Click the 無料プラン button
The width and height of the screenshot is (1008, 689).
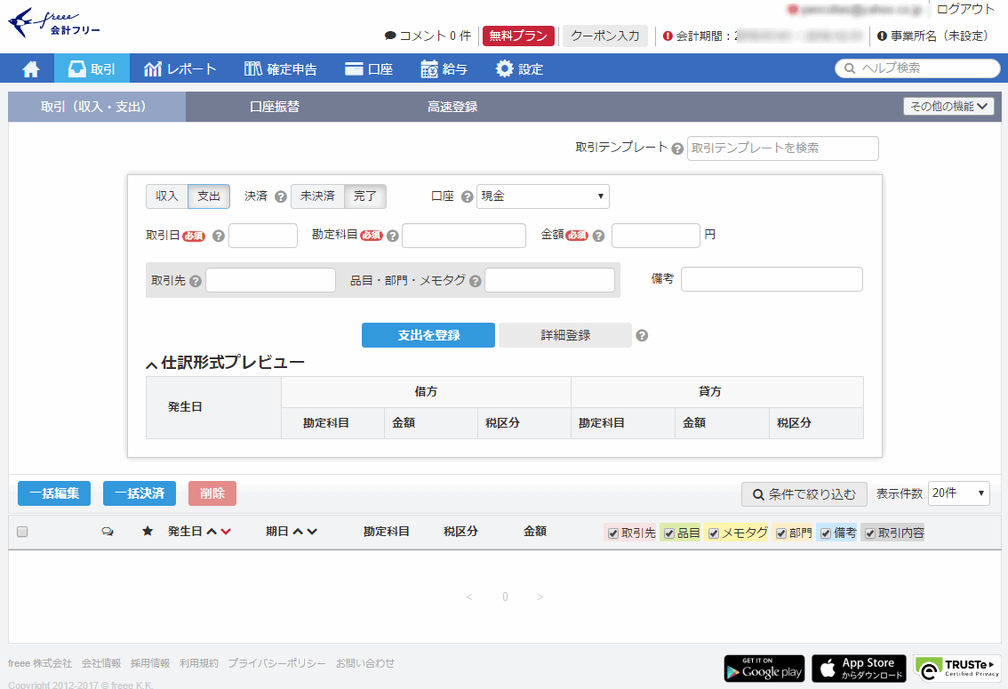tap(518, 36)
